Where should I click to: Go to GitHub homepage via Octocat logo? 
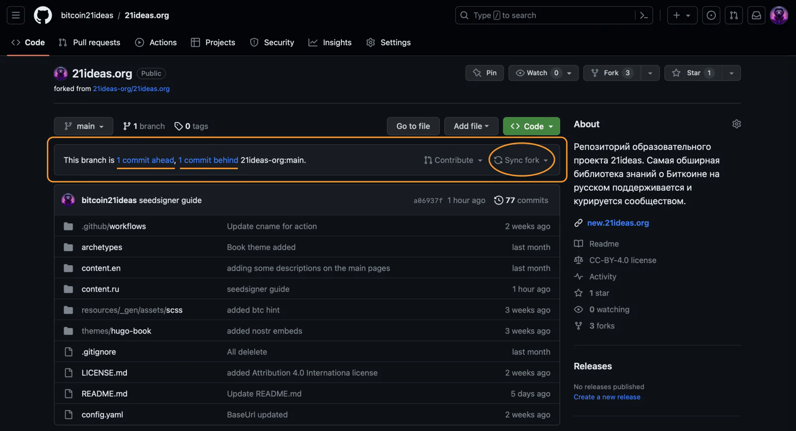point(43,15)
